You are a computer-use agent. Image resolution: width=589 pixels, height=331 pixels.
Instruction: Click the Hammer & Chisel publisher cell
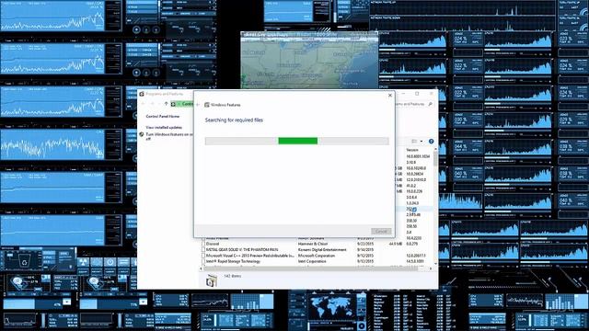point(313,244)
